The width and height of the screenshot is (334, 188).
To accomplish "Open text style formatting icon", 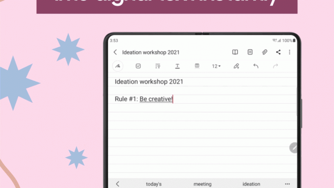I will (158, 66).
